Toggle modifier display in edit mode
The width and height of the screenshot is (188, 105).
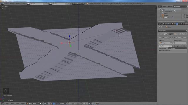175,34
